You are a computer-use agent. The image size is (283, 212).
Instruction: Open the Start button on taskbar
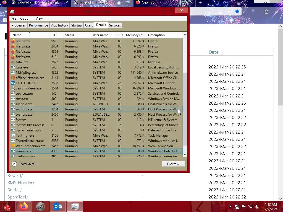(x=7, y=206)
